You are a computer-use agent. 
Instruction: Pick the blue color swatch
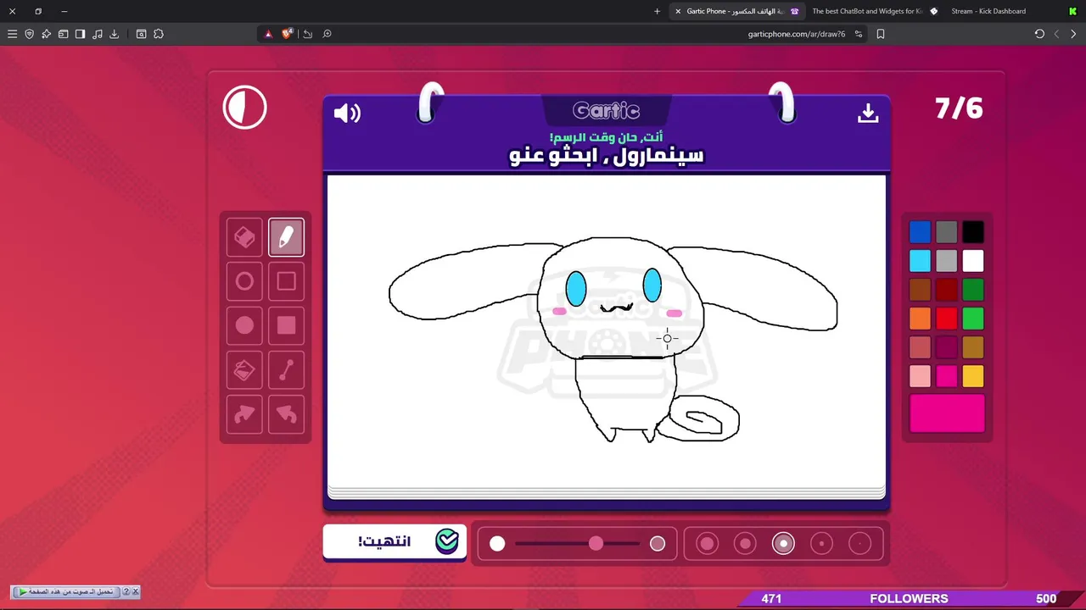pos(920,232)
